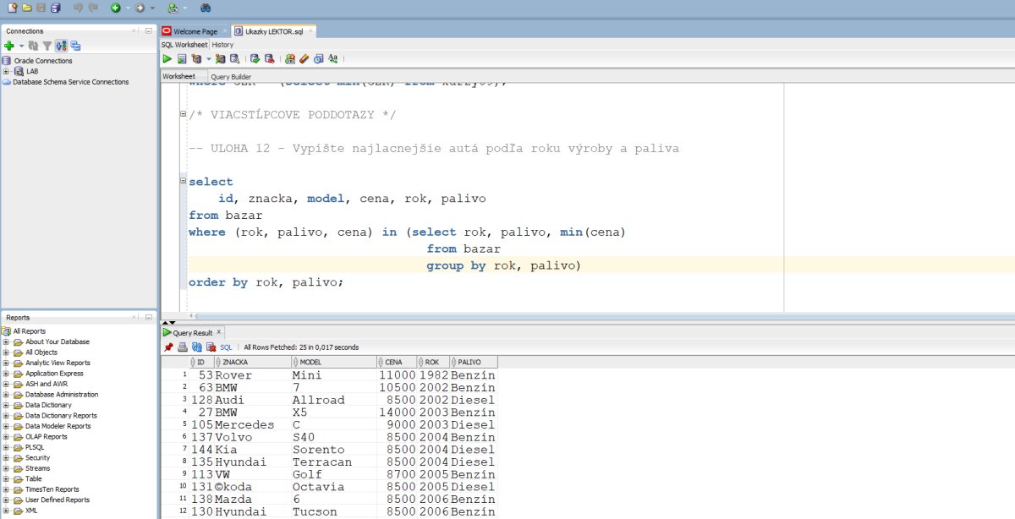Image resolution: width=1015 pixels, height=519 pixels.
Task: Click the Forward navigation arrow
Action: pyautogui.click(x=140, y=8)
